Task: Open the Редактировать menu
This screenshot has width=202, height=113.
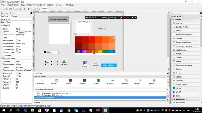Action: tap(13, 5)
